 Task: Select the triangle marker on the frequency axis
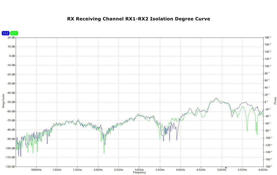click(x=226, y=168)
